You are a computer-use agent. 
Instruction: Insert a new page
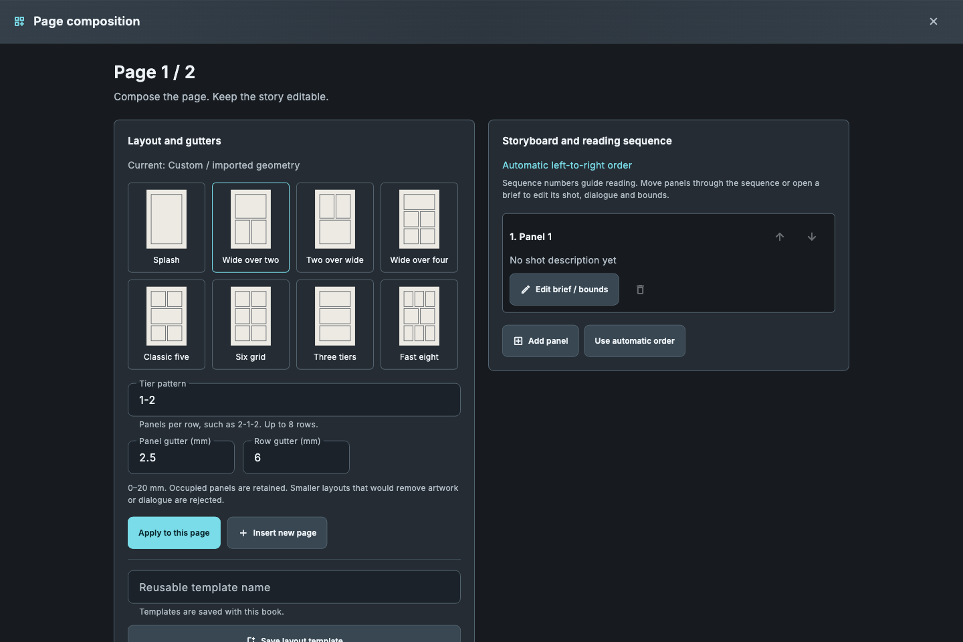click(277, 533)
